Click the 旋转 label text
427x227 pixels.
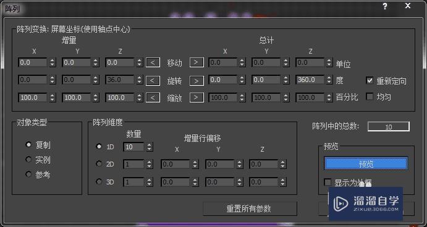[x=174, y=81]
